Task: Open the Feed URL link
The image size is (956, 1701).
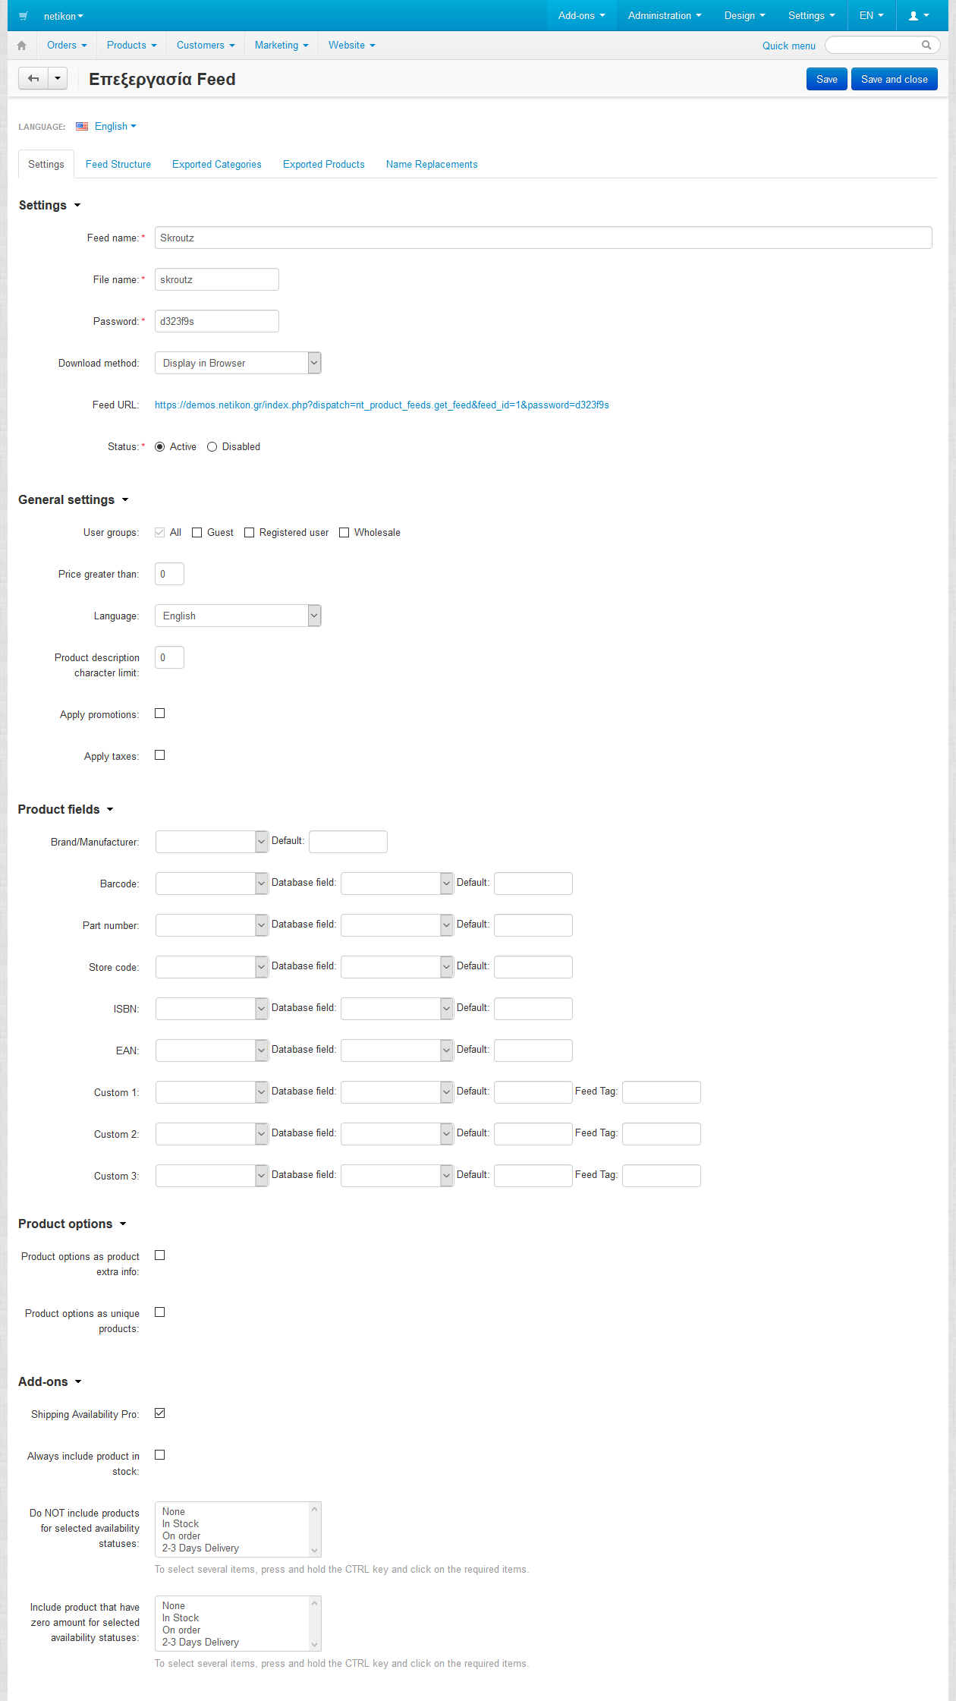Action: (x=382, y=405)
